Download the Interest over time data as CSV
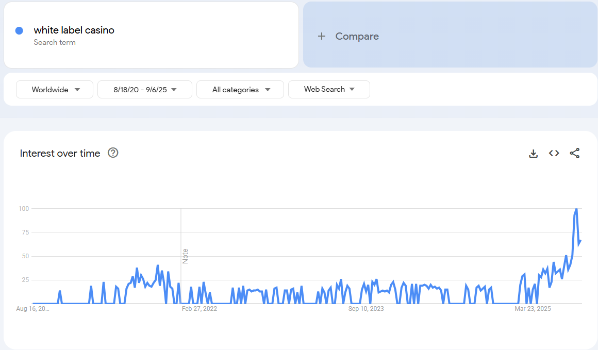Viewport: 598px width, 350px height. pos(534,153)
